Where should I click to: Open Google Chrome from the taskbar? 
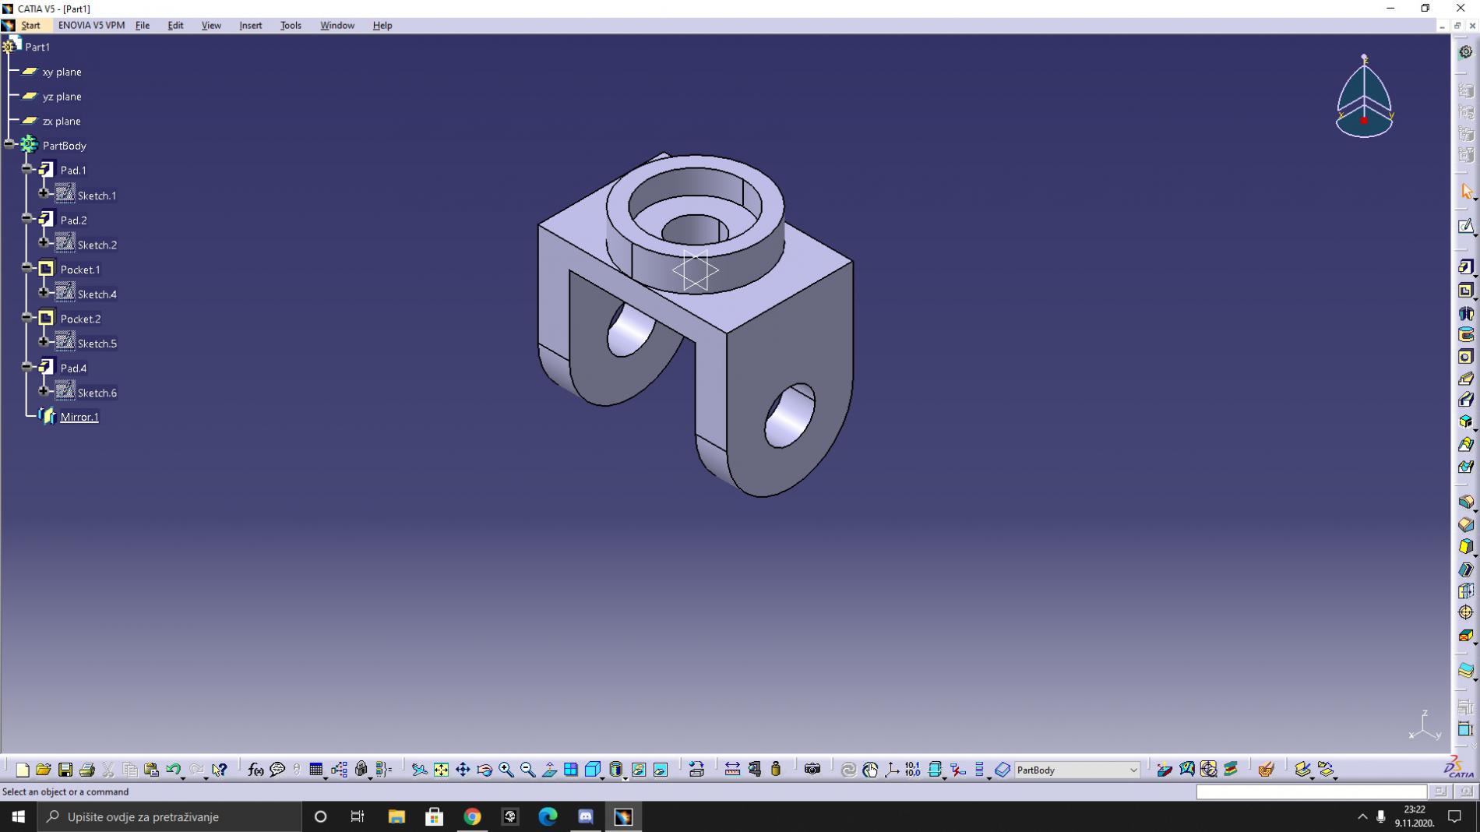(472, 816)
